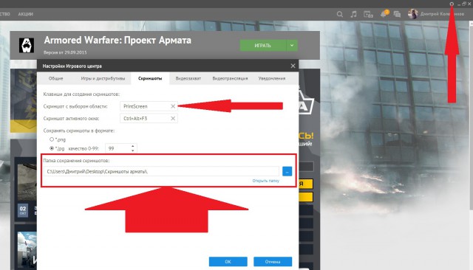Confirm settings with OK button
Screen dimensions: 473x270
pyautogui.click(x=228, y=262)
